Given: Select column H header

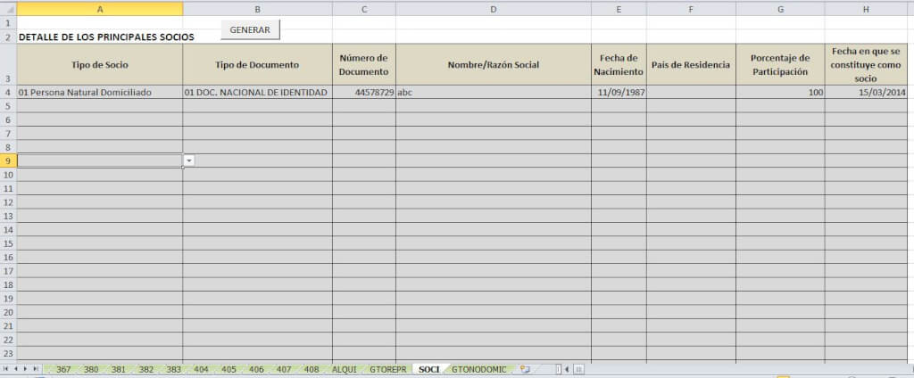Looking at the screenshot, I should coord(866,8).
